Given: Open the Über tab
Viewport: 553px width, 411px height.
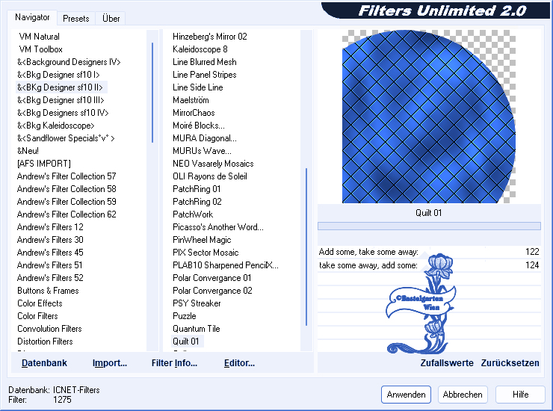Looking at the screenshot, I should [111, 19].
